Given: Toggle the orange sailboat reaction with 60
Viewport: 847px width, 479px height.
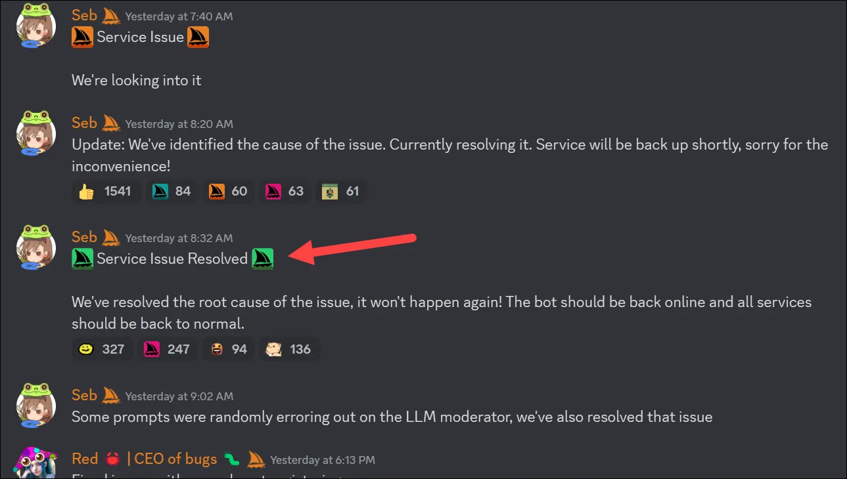Looking at the screenshot, I should click(228, 192).
